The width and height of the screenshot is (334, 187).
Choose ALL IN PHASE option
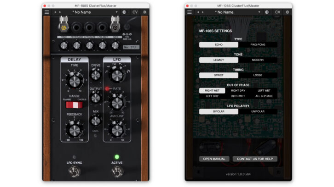264,96
